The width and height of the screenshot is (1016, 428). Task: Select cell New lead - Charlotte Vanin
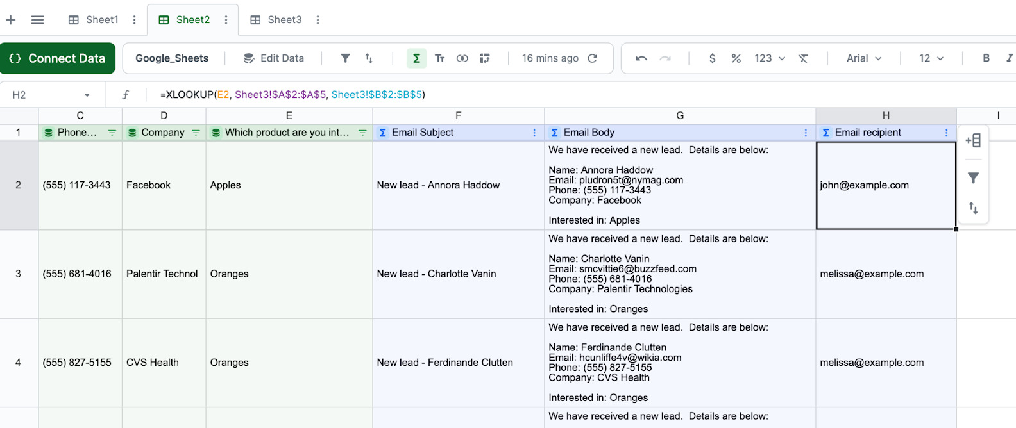[458, 274]
